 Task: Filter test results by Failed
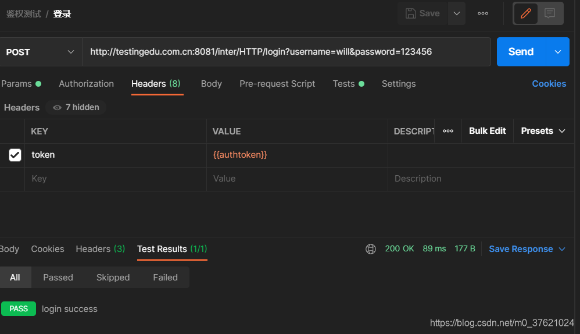tap(166, 278)
